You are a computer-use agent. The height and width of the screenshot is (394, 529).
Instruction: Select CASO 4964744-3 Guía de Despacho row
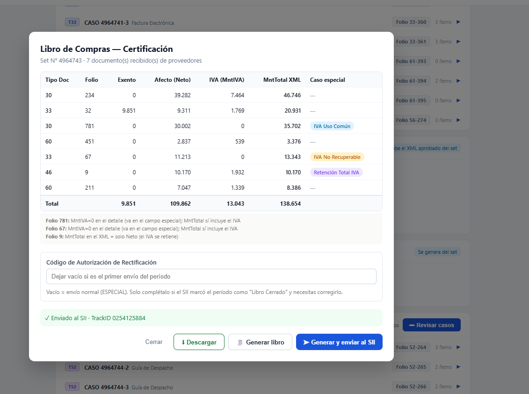point(263,387)
